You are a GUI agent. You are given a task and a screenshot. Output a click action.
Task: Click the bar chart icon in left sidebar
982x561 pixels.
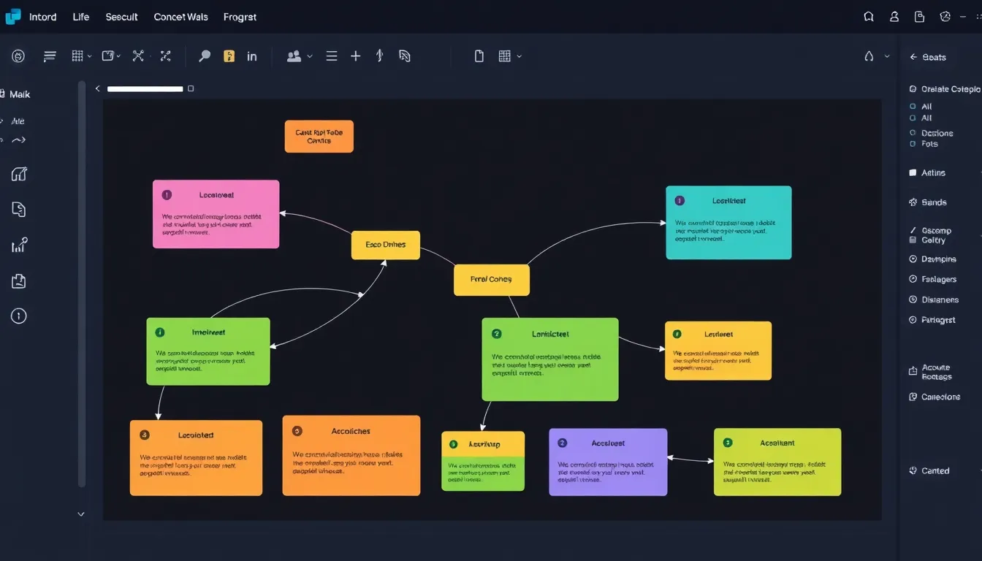(19, 245)
